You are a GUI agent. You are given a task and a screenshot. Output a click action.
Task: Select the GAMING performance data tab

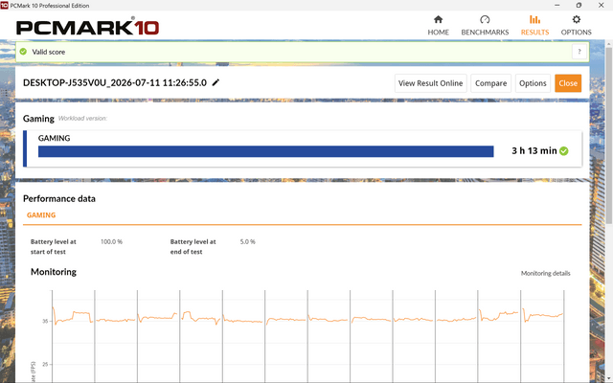[41, 214]
